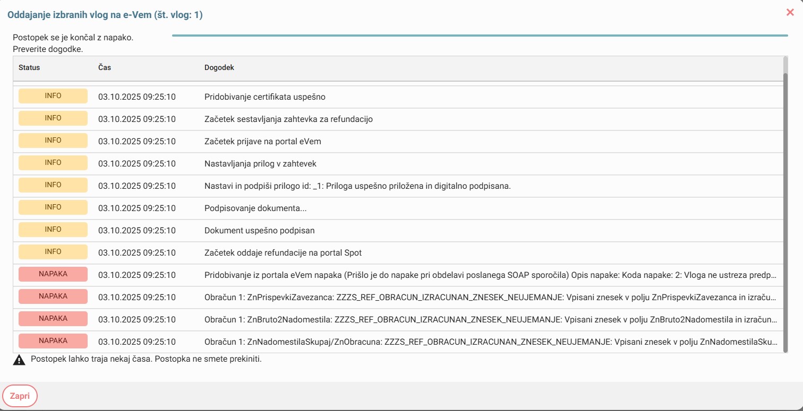Screen dimensions: 803x411
Task: Select the Nastavi in podpiši prilogo event text
Action: [x=357, y=186]
